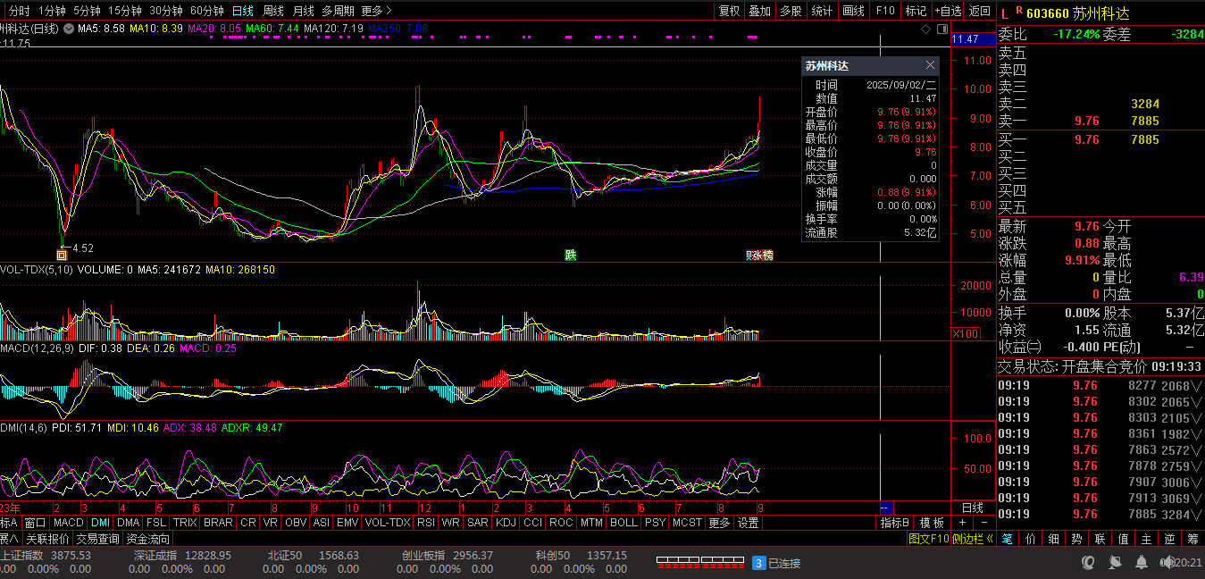Click the plus zoom-in button beside 模板
1205x579 pixels.
(x=962, y=523)
